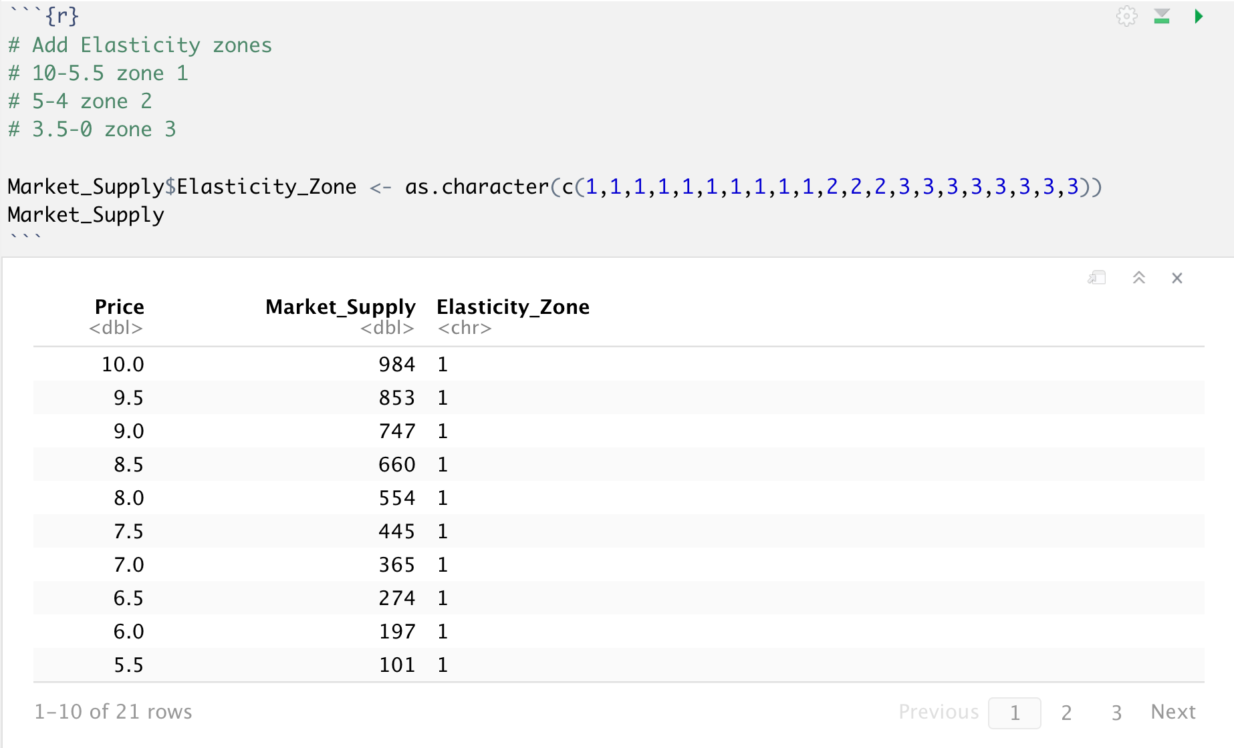Collapse the chunk output panel
The height and width of the screenshot is (748, 1234).
point(1139,278)
